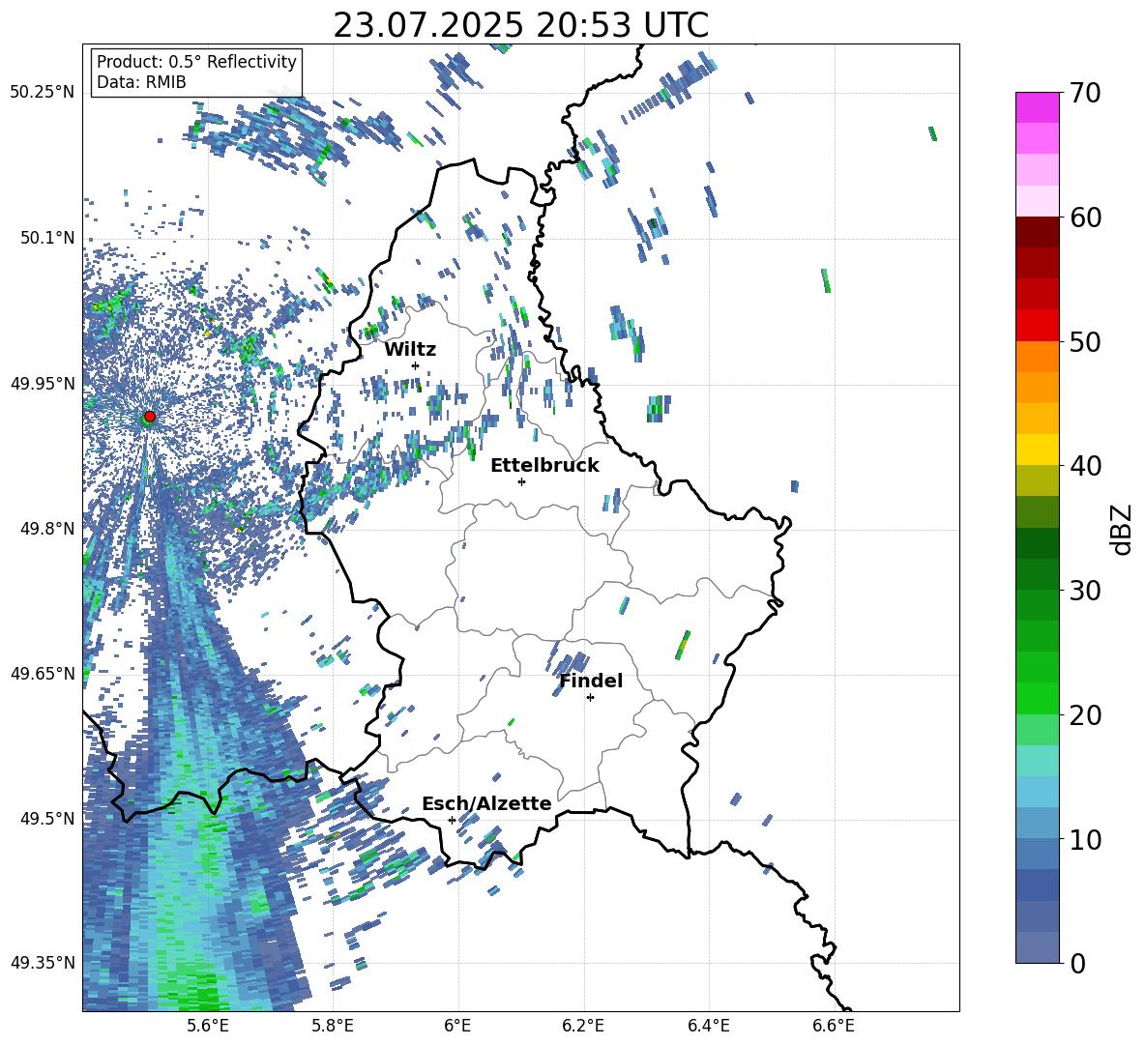The height and width of the screenshot is (1045, 1145).
Task: Click the 49.8°N latitude label
Action: pyautogui.click(x=46, y=529)
